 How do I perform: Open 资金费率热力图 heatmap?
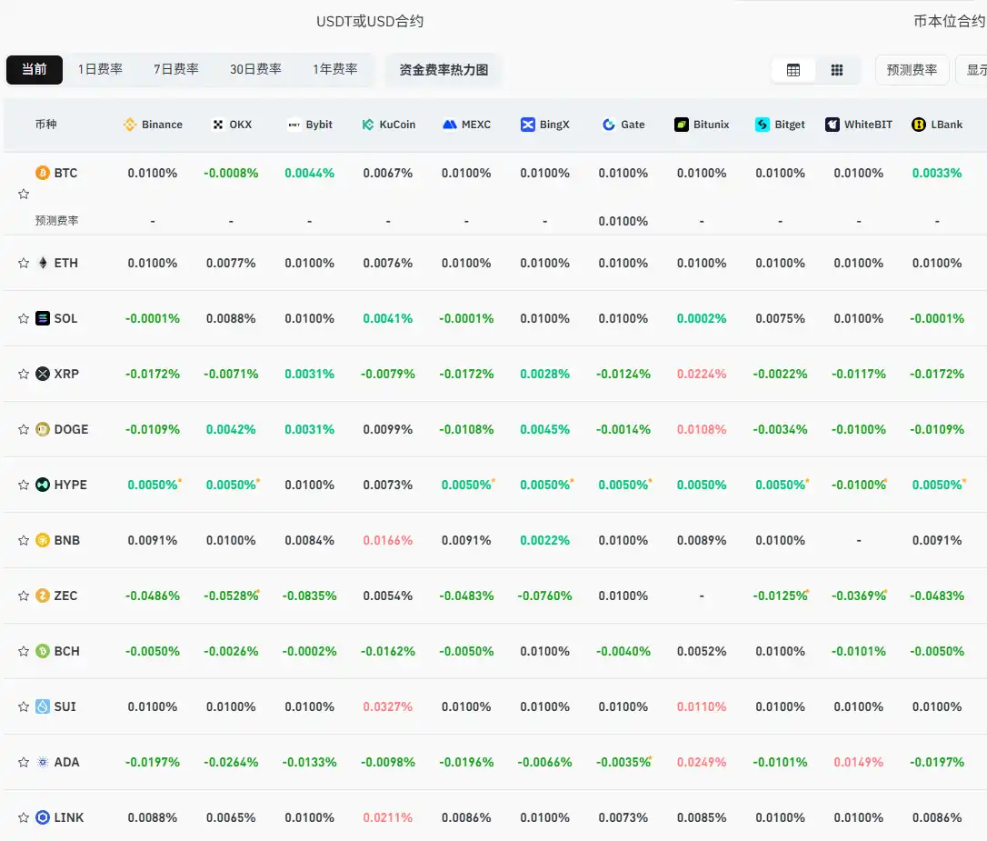[444, 69]
